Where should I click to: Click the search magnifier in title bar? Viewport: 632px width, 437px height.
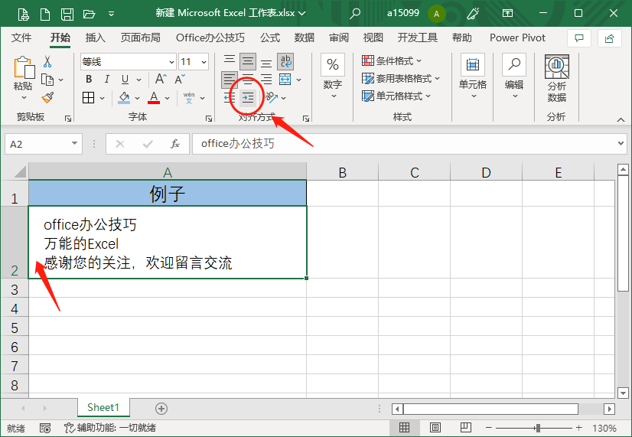point(354,13)
